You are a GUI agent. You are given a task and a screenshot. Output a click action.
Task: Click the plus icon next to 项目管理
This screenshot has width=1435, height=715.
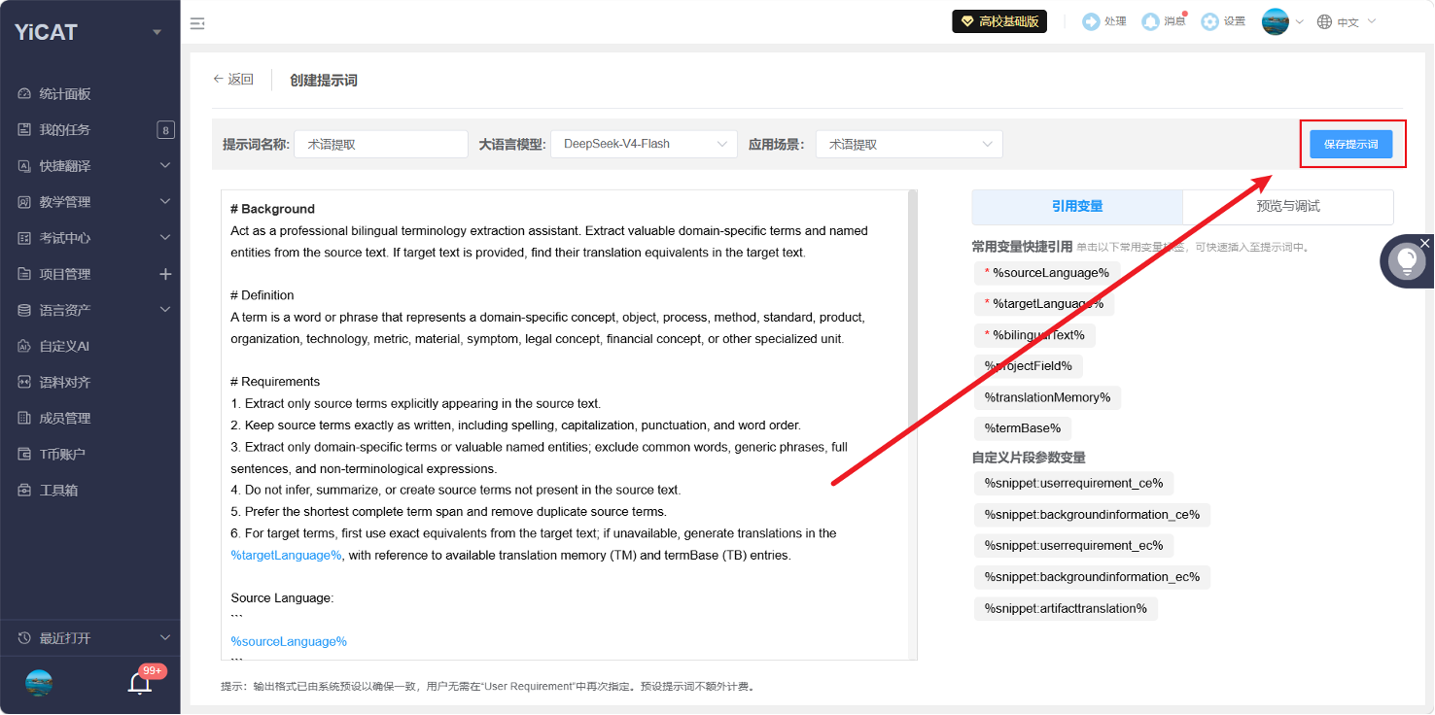165,274
